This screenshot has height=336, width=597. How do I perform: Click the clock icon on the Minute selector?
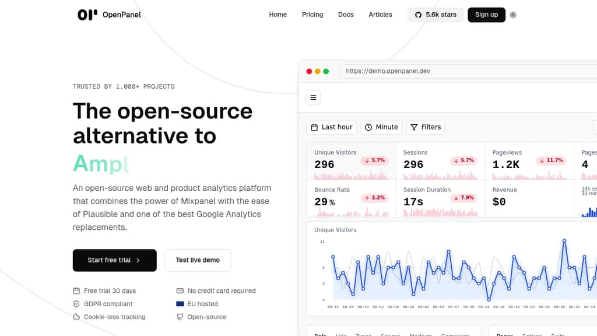[367, 127]
